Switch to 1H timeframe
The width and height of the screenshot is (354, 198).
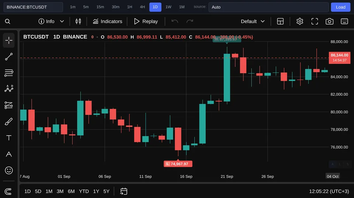pos(129,7)
